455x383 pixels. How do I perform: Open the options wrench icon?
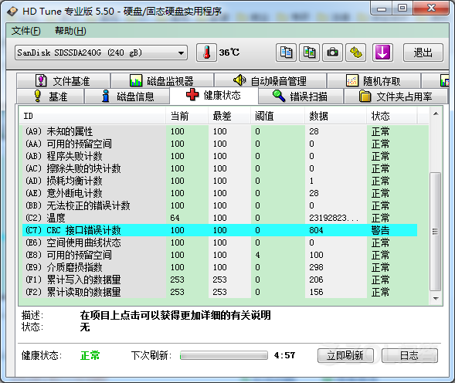pos(356,53)
